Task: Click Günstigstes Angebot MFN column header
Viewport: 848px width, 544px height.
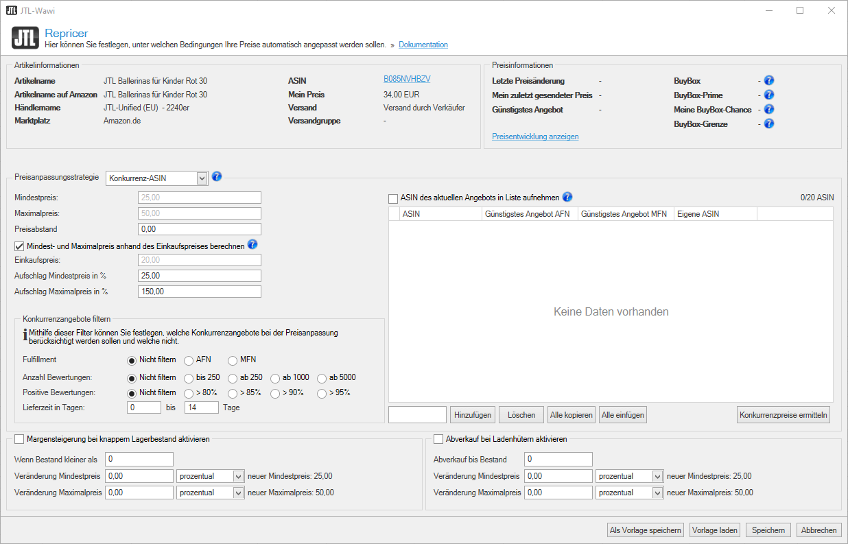Action: [626, 214]
